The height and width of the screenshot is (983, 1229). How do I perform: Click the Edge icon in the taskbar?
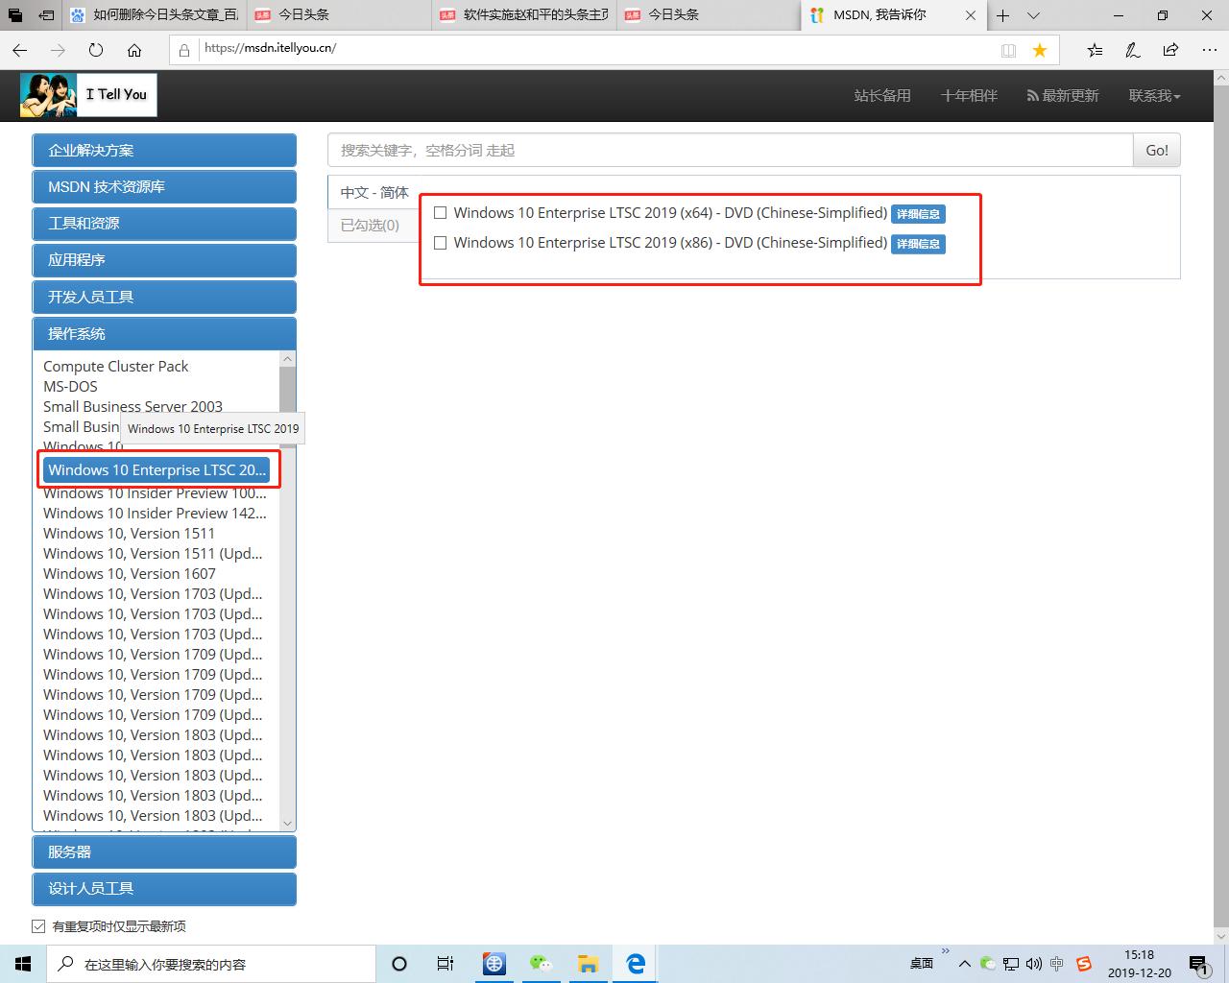635,964
